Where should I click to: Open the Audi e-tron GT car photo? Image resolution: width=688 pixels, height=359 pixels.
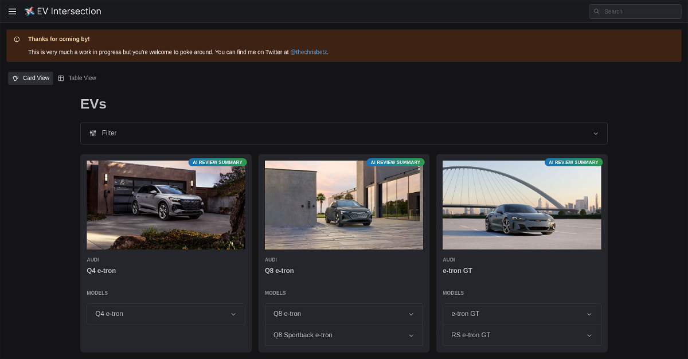pos(522,205)
